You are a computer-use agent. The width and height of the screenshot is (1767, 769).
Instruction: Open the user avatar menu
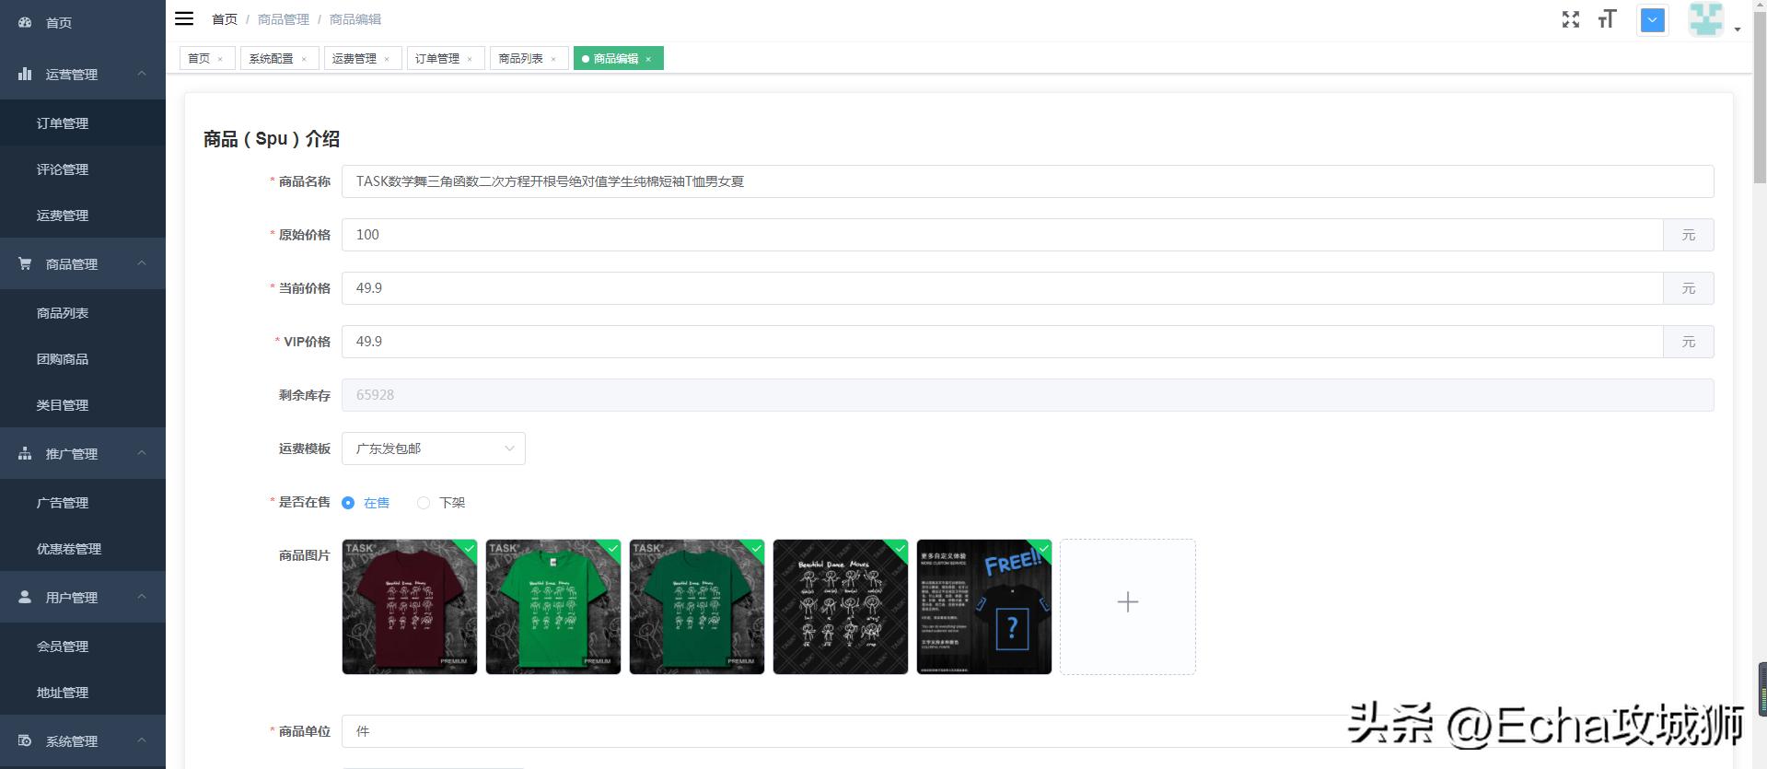coord(1705,19)
